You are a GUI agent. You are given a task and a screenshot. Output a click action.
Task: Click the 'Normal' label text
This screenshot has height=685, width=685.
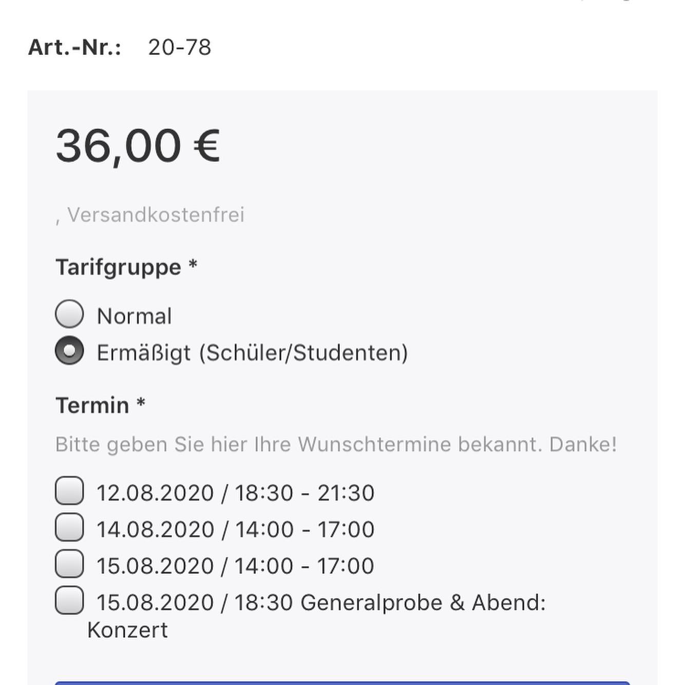tap(134, 316)
